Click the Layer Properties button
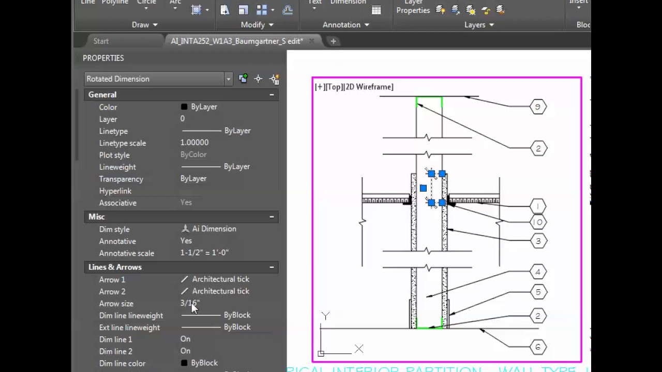The height and width of the screenshot is (372, 662). point(413,7)
